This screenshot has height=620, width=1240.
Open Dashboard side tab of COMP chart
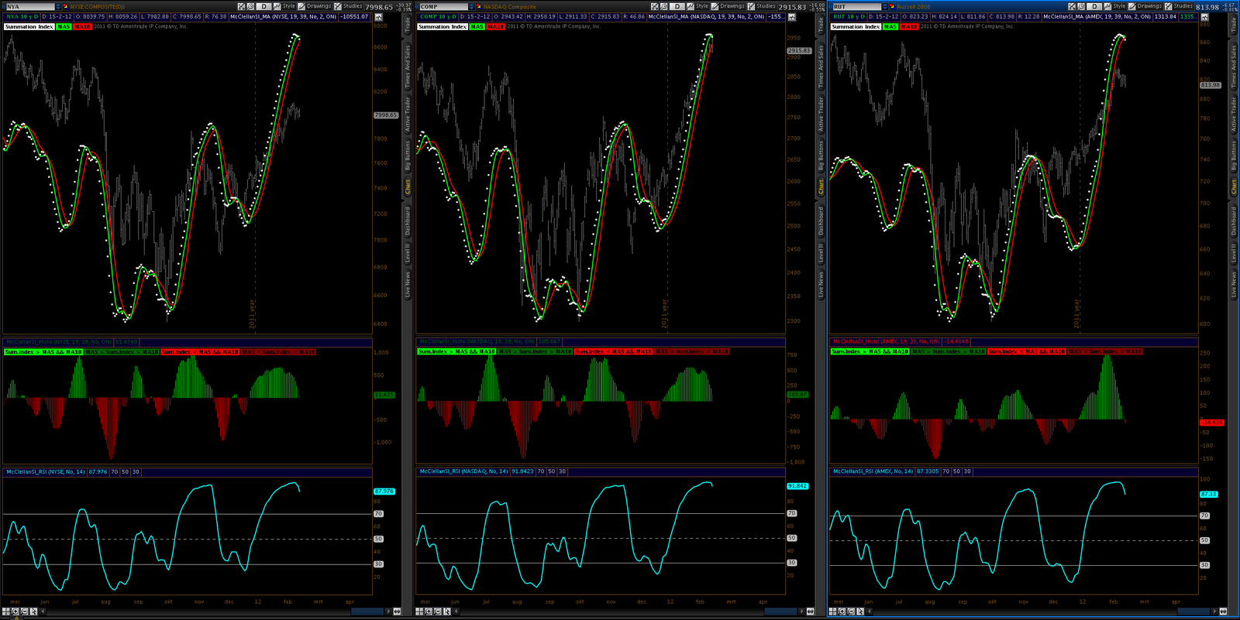pyautogui.click(x=821, y=221)
